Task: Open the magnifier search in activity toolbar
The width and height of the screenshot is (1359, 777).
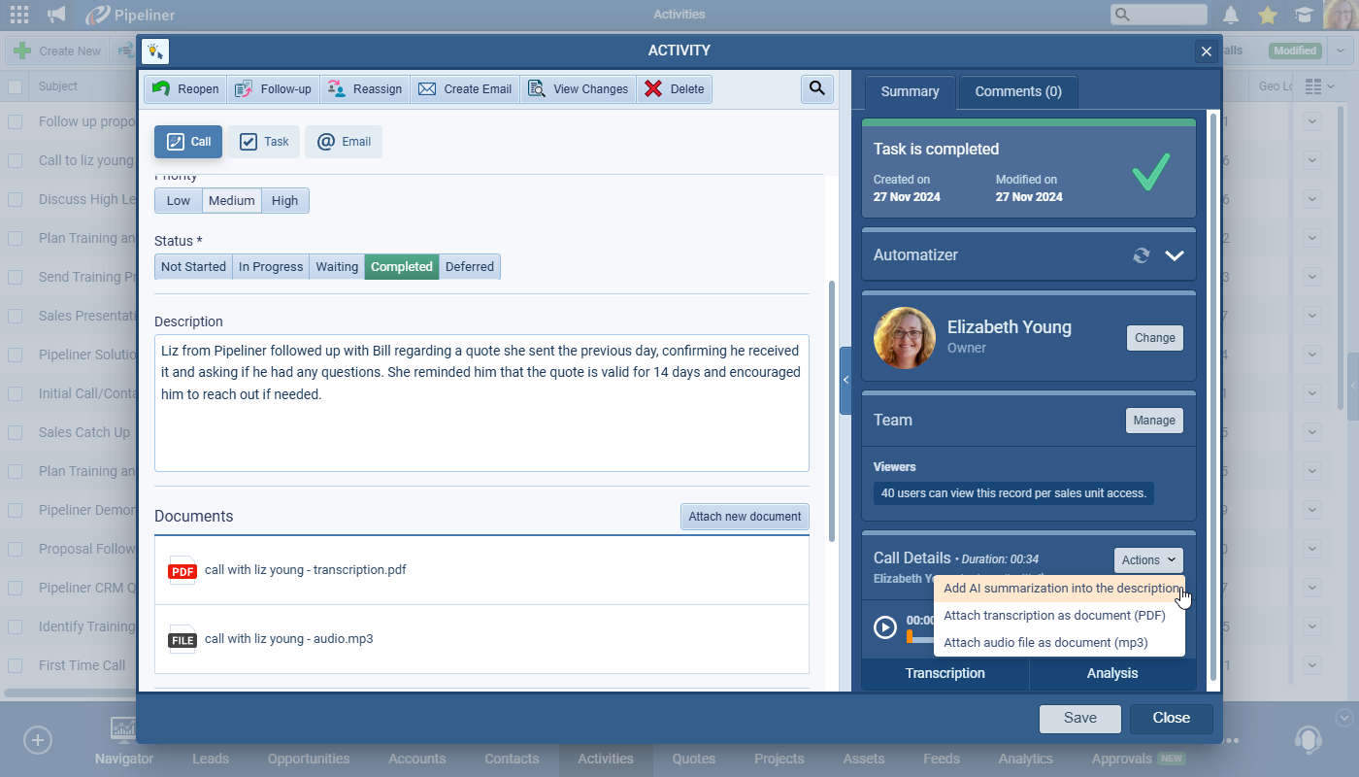Action: [x=817, y=89]
